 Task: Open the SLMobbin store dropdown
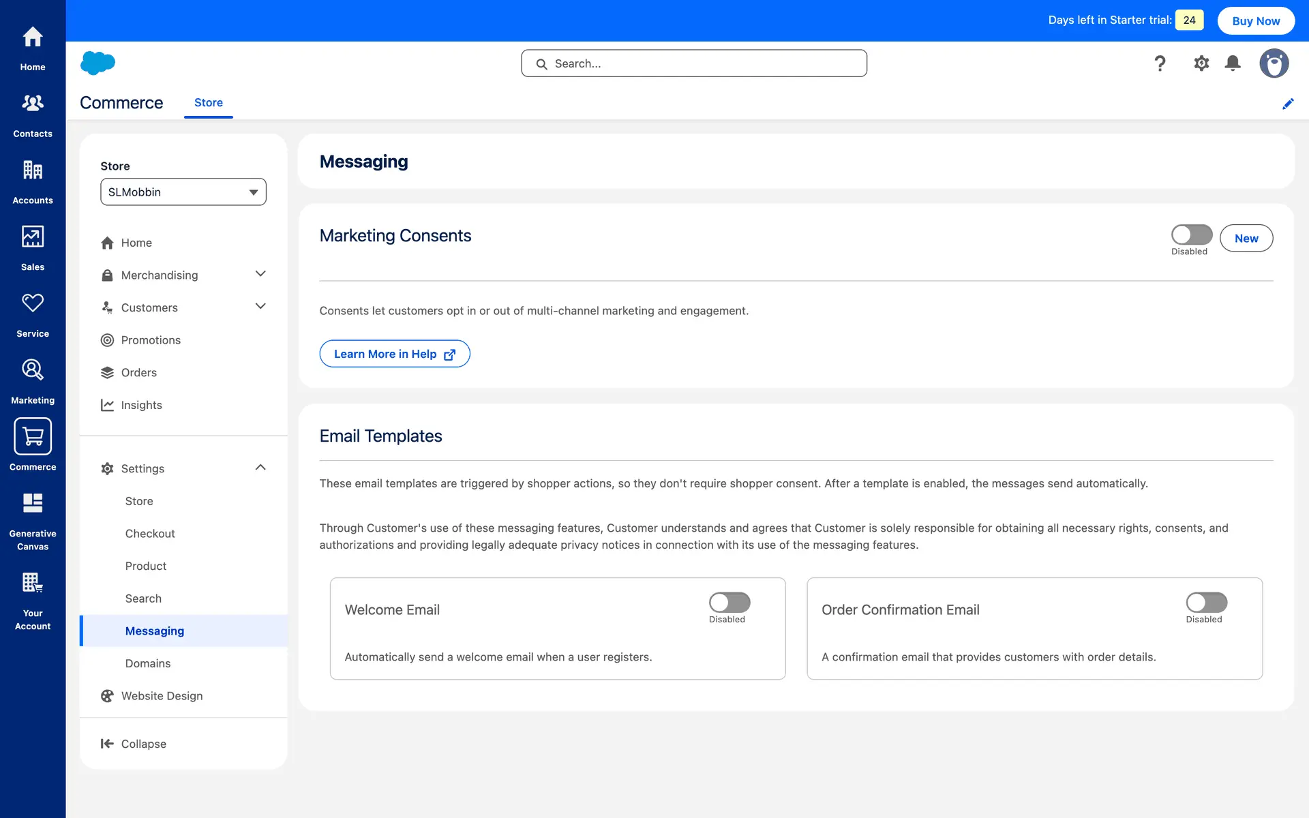coord(183,192)
